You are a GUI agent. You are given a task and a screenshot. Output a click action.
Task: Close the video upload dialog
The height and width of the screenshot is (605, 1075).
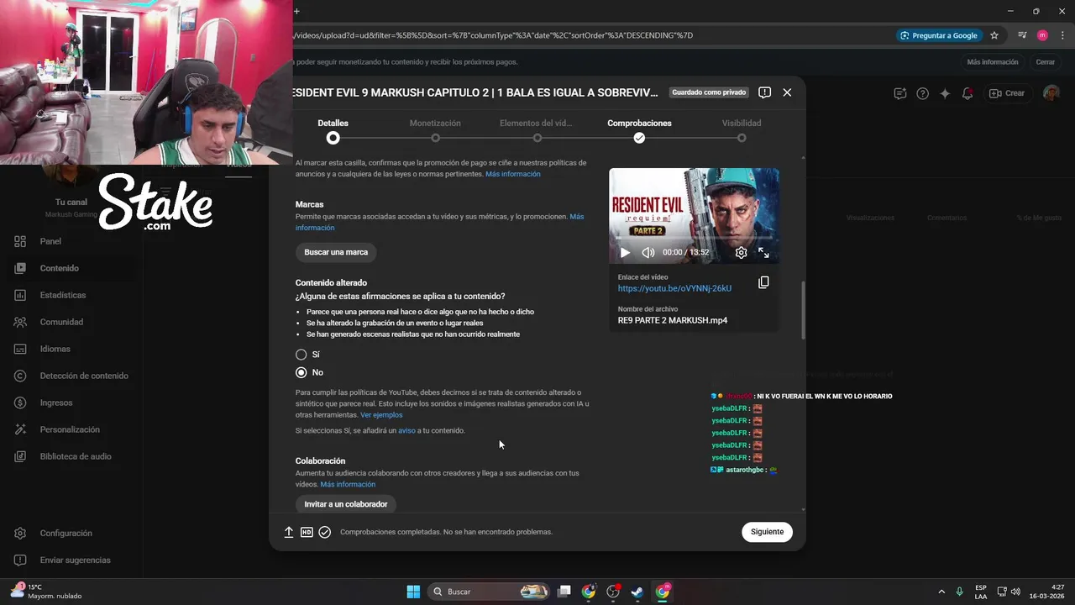pos(787,92)
